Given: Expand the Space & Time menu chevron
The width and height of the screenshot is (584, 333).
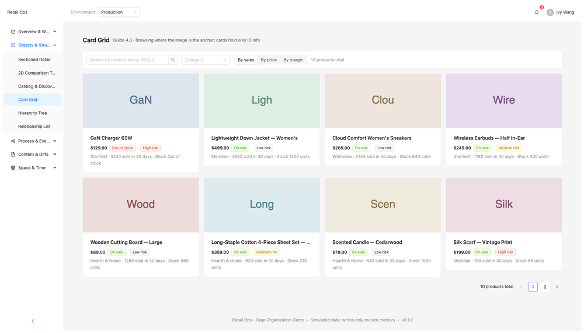Looking at the screenshot, I should tap(55, 168).
